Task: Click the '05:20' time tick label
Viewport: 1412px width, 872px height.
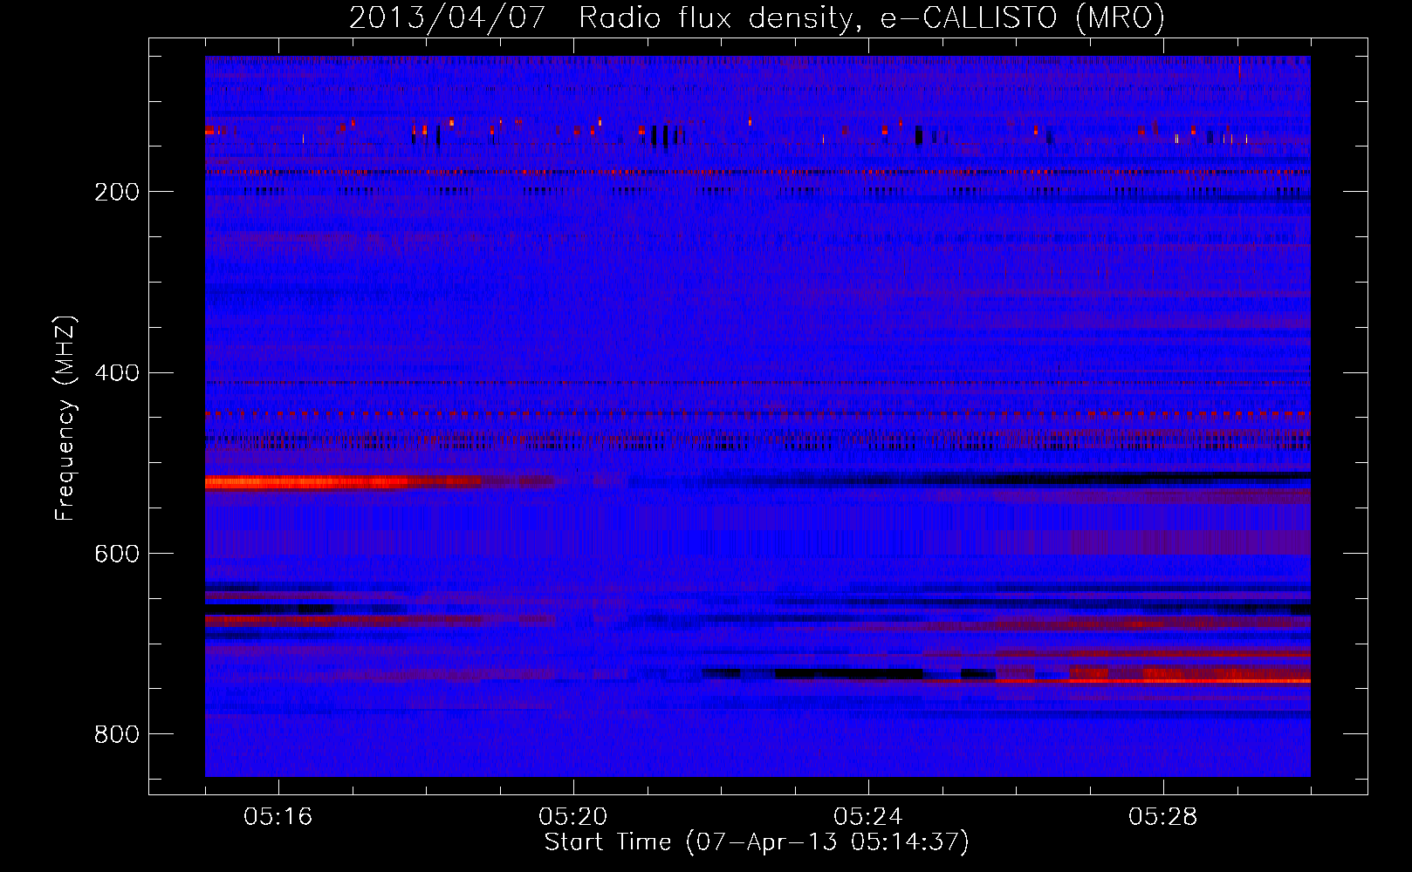Action: click(573, 817)
